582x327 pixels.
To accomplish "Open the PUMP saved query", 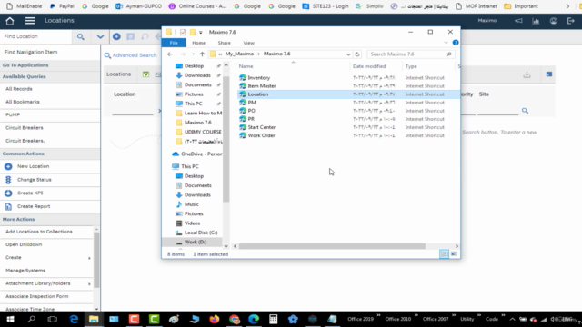I will point(13,115).
